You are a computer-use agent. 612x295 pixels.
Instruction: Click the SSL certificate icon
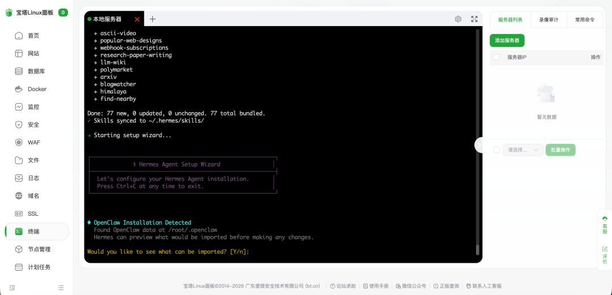pos(19,214)
